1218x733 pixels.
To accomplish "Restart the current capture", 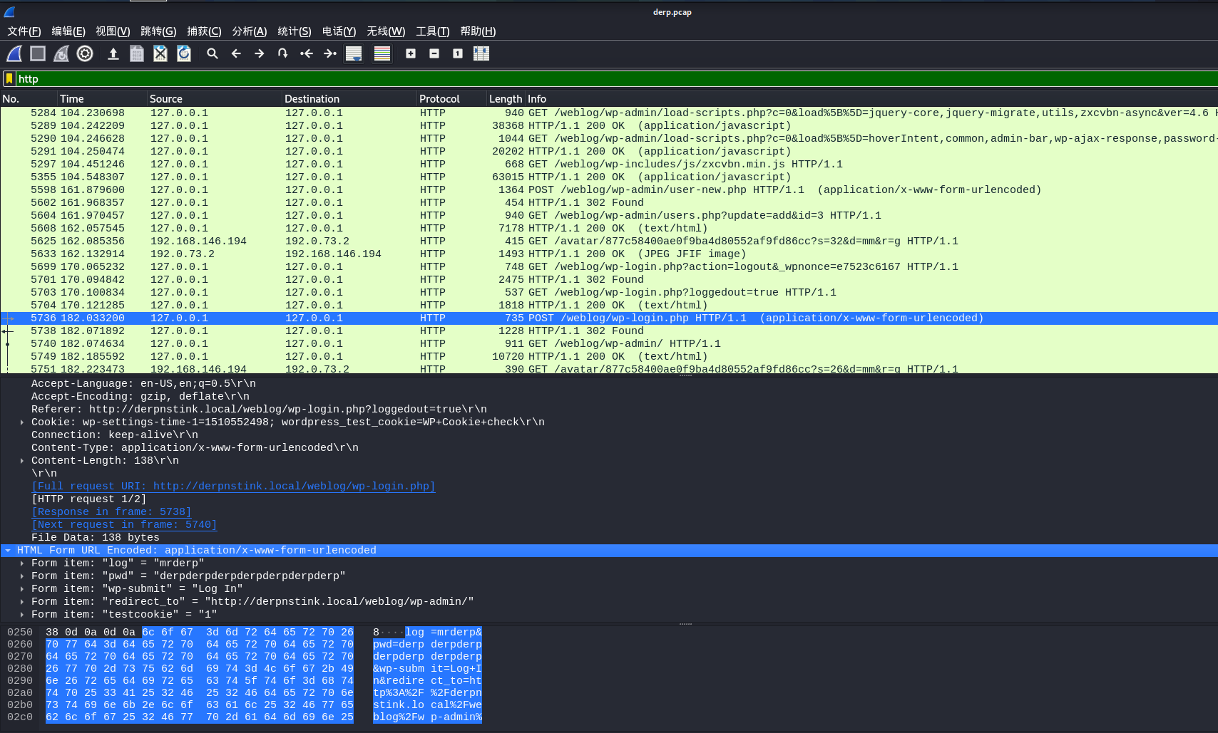I will point(61,53).
